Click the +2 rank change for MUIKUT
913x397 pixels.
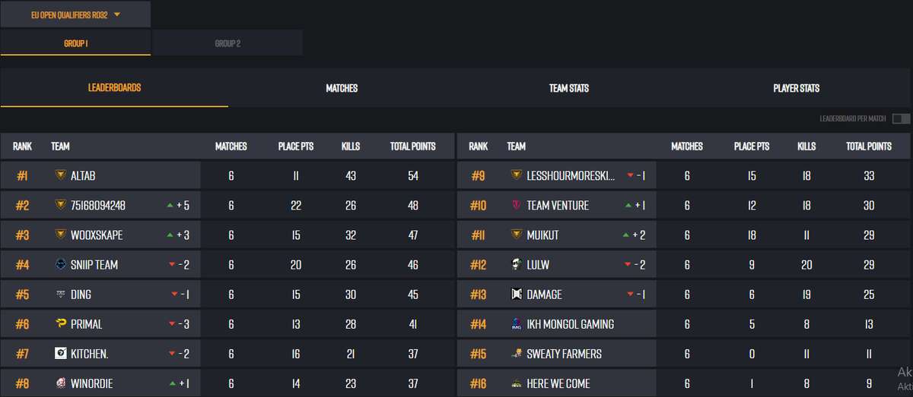(x=635, y=235)
